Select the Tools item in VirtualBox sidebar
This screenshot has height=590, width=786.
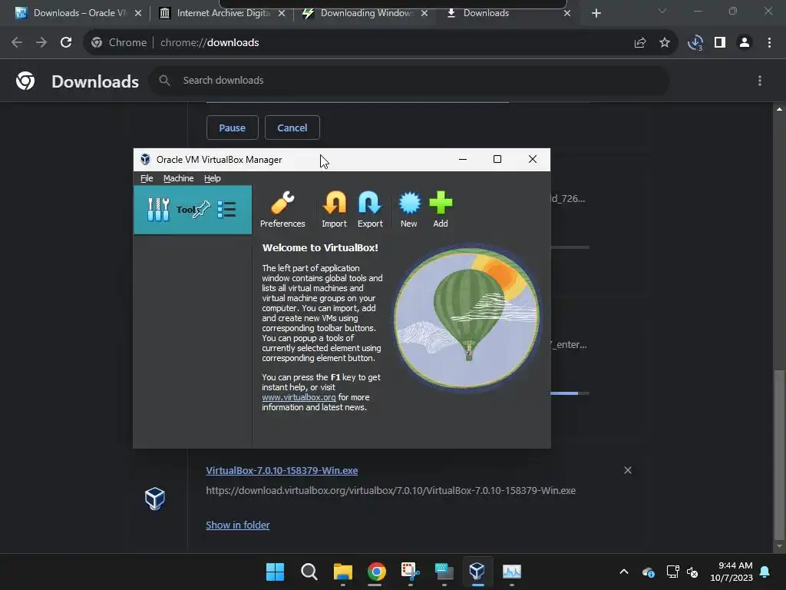pyautogui.click(x=193, y=210)
